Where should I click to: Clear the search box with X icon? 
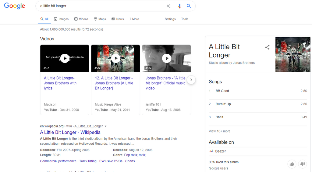[x=168, y=6]
